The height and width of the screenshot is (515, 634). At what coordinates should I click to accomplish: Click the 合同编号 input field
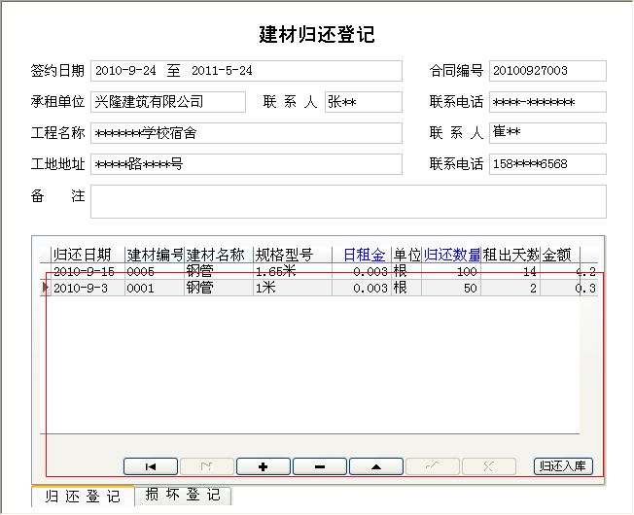(x=547, y=71)
